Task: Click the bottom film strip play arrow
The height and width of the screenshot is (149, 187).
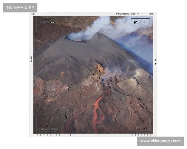Action: (x=71, y=135)
